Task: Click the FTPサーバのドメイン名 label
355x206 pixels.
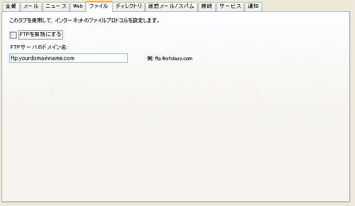Action: point(39,47)
